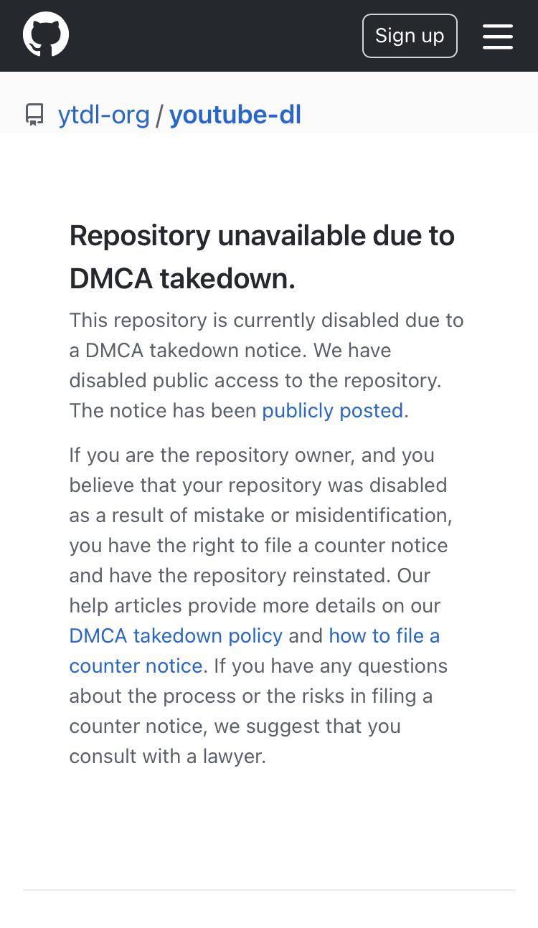Open the youtube-dl repository link
The image size is (538, 928).
[235, 115]
